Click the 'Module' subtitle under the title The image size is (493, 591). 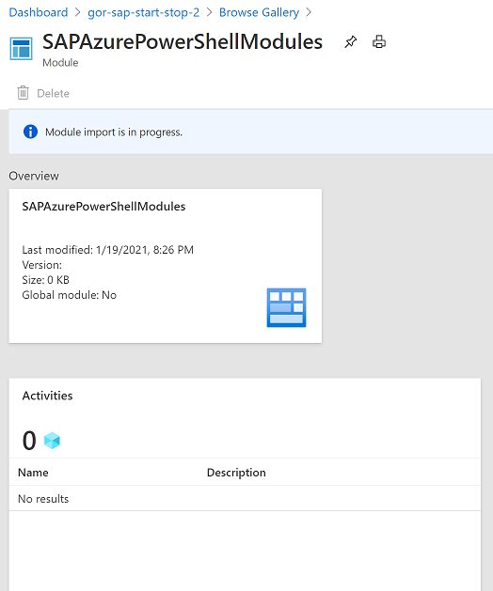click(x=60, y=63)
